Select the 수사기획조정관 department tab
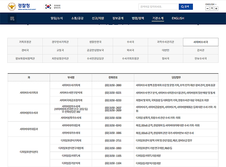This screenshot has width=226, height=167. (130, 59)
